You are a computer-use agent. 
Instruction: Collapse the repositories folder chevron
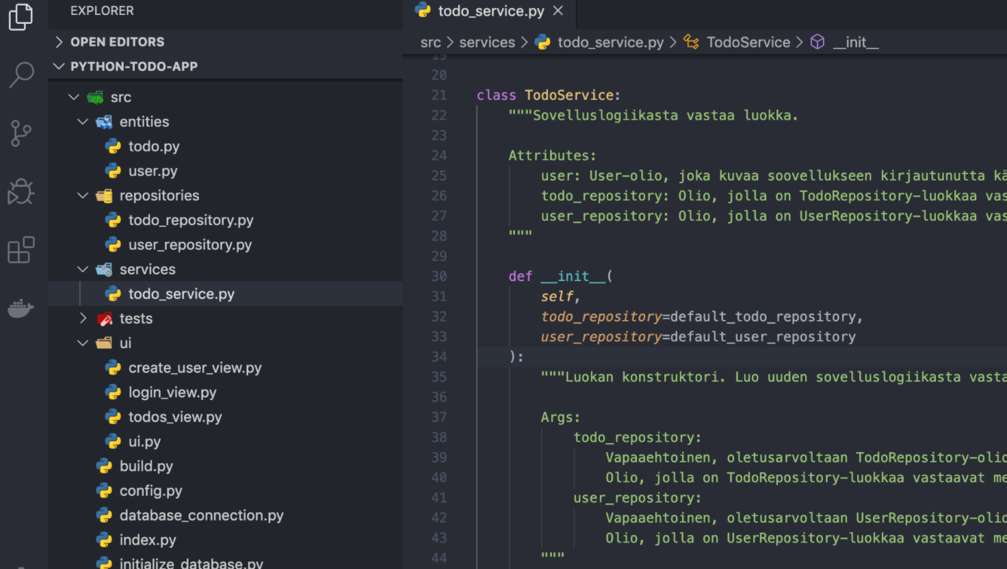(83, 196)
